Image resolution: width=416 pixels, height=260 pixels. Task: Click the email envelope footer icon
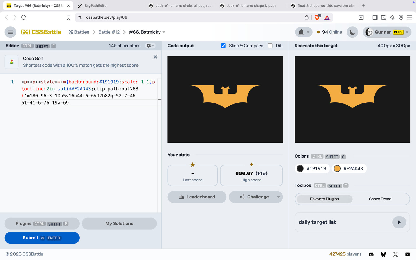(407, 254)
